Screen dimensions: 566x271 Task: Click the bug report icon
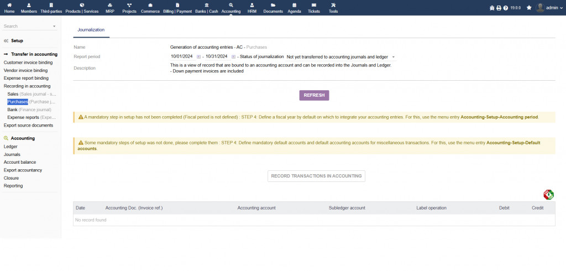tap(492, 8)
